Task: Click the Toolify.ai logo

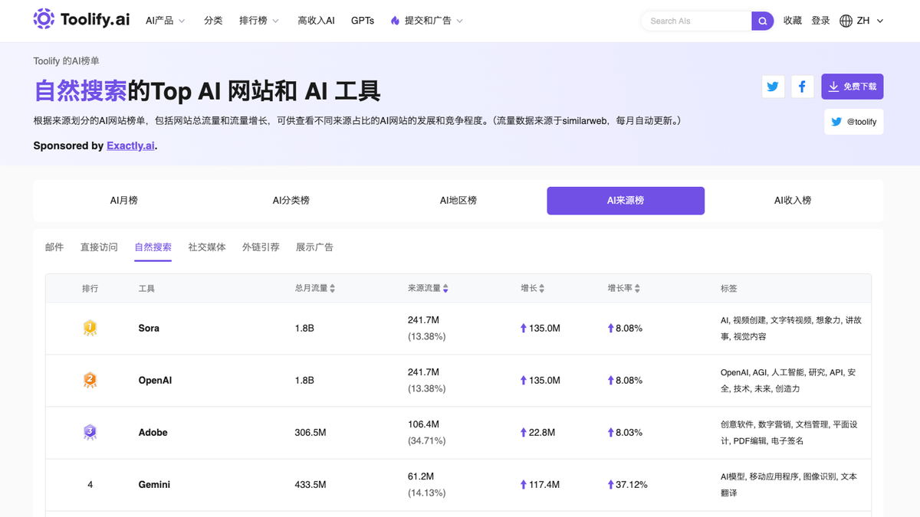Action: coord(82,20)
